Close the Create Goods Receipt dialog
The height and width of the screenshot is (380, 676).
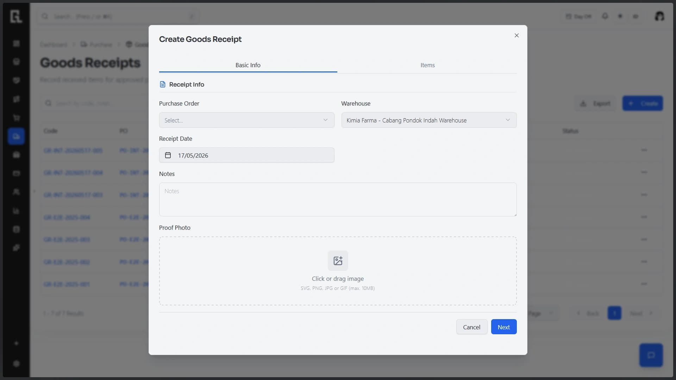(x=517, y=36)
